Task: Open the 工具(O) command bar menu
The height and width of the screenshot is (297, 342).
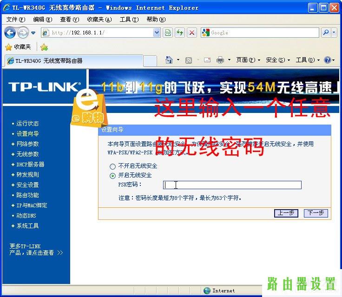Action: pyautogui.click(x=308, y=60)
